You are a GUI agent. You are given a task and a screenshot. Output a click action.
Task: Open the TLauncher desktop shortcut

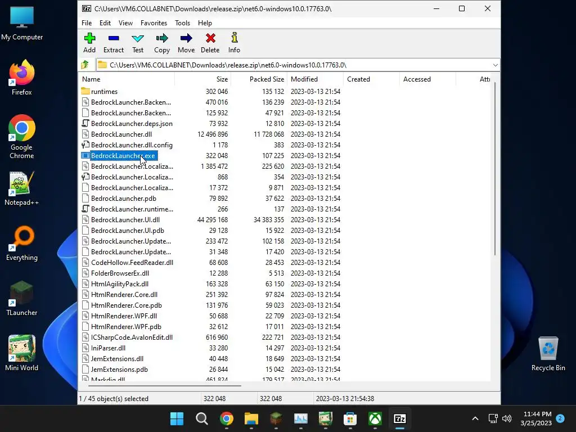(x=22, y=298)
